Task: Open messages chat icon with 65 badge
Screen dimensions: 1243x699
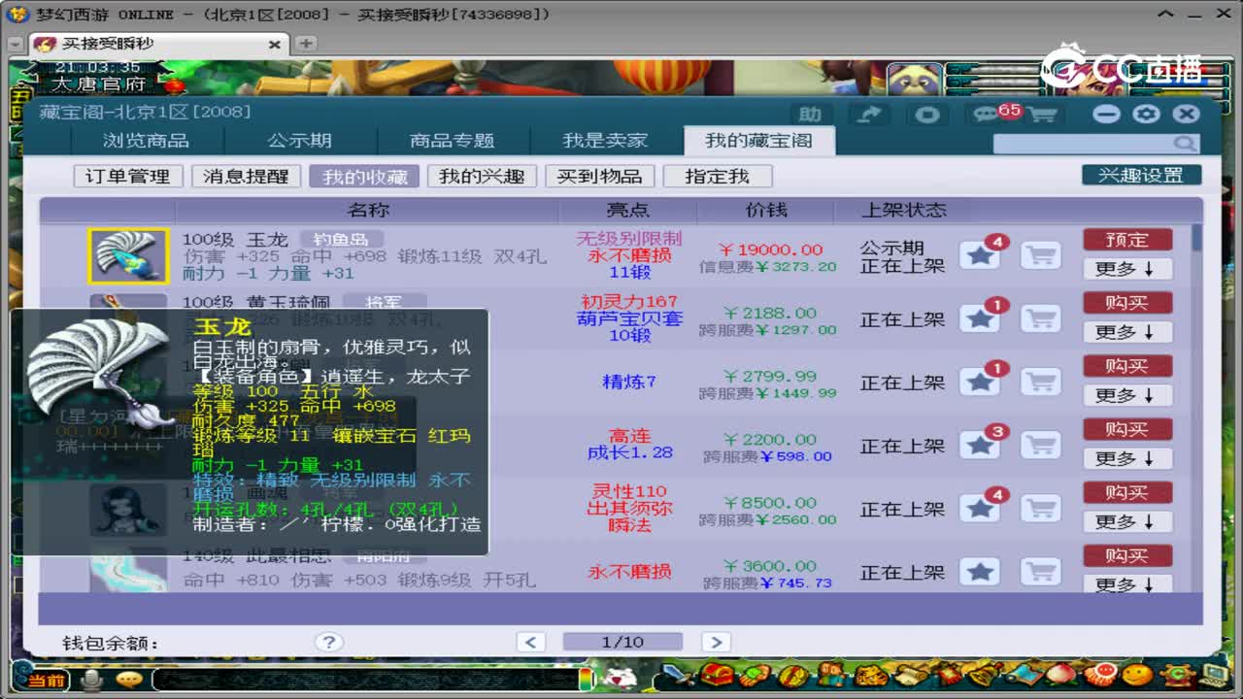Action: tap(987, 114)
